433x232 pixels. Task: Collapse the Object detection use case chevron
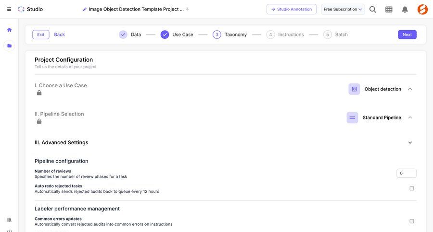[410, 89]
